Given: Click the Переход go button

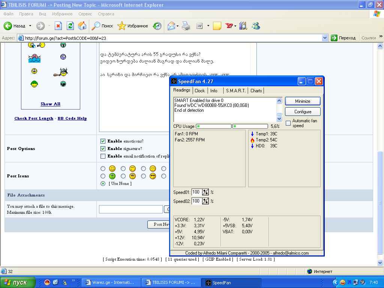Looking at the screenshot, I should point(343,38).
